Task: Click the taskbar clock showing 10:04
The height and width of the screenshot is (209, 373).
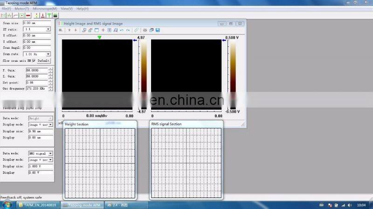Action: 361,205
